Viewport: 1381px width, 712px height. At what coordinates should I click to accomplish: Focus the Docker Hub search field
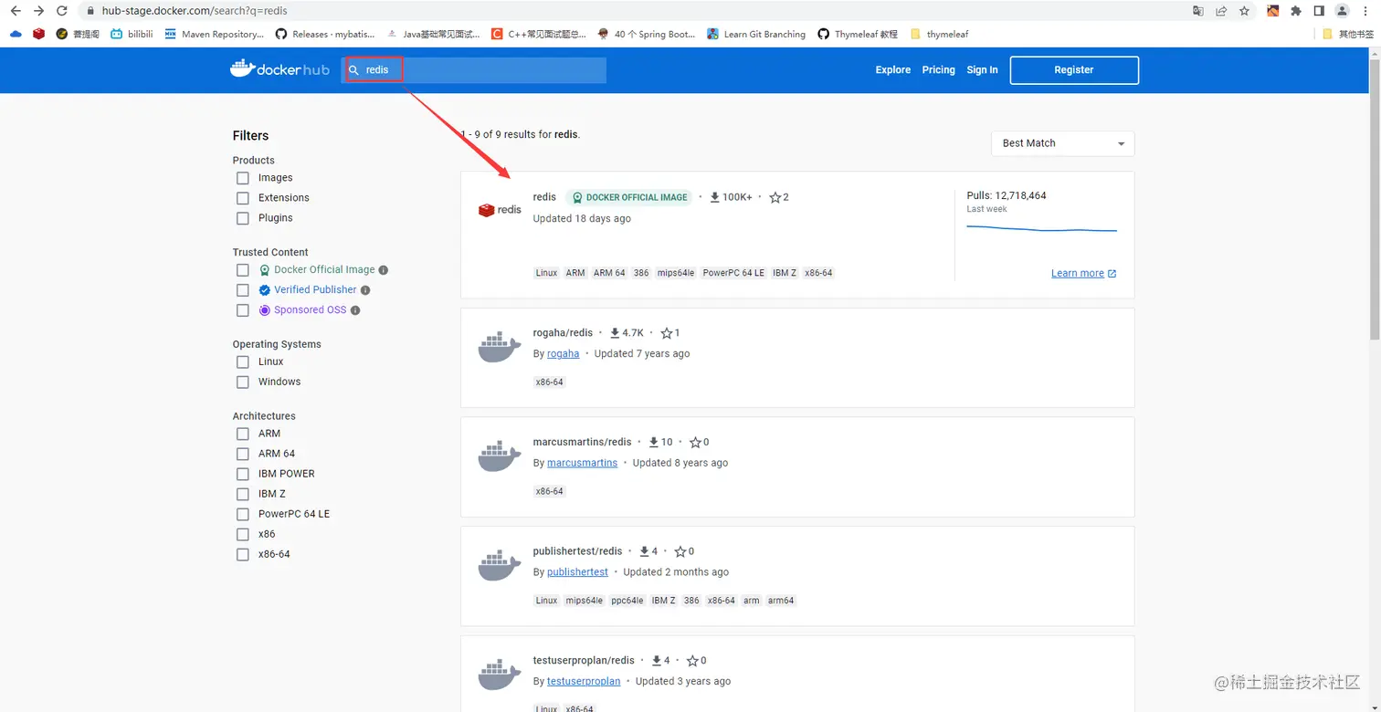point(474,70)
